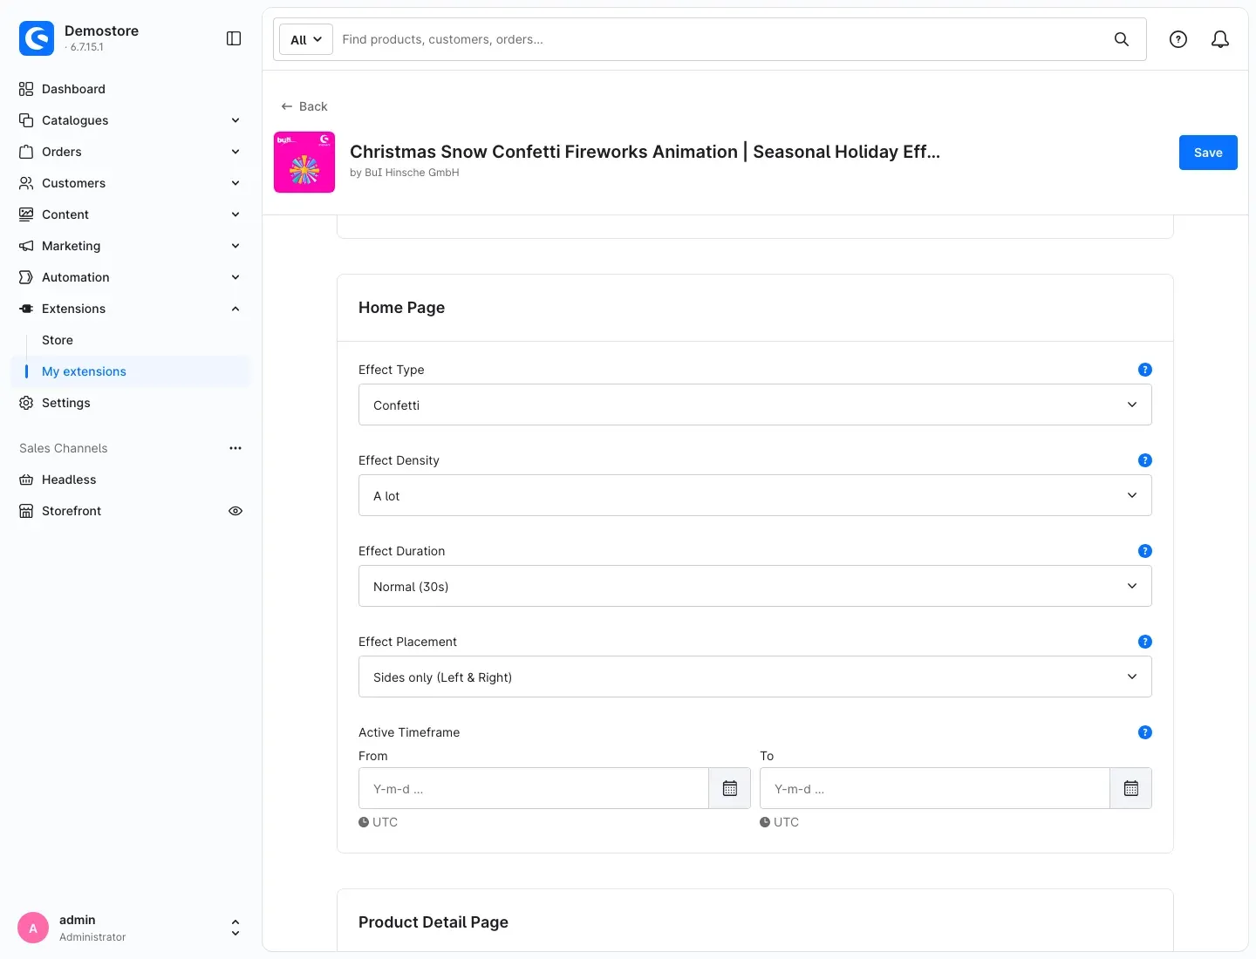Open the help circle icon in header

coord(1178,39)
